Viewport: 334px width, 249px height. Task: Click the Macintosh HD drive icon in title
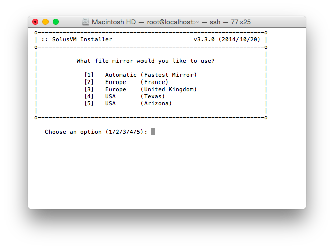tap(85, 22)
